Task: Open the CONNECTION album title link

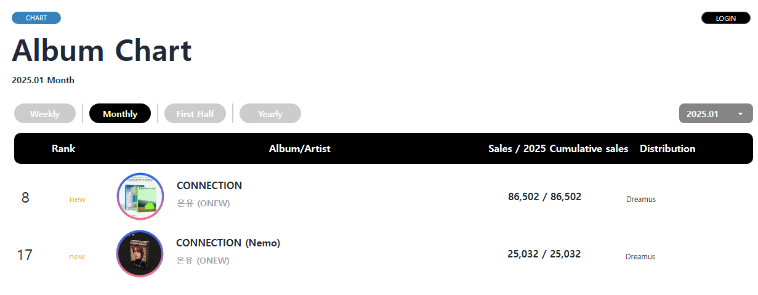Action: click(x=209, y=185)
